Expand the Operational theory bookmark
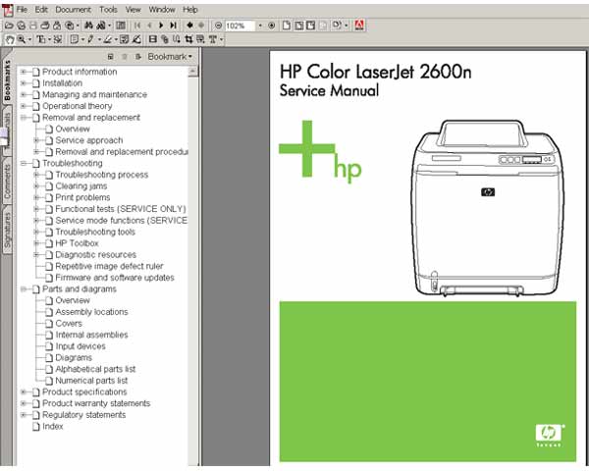 click(x=24, y=106)
